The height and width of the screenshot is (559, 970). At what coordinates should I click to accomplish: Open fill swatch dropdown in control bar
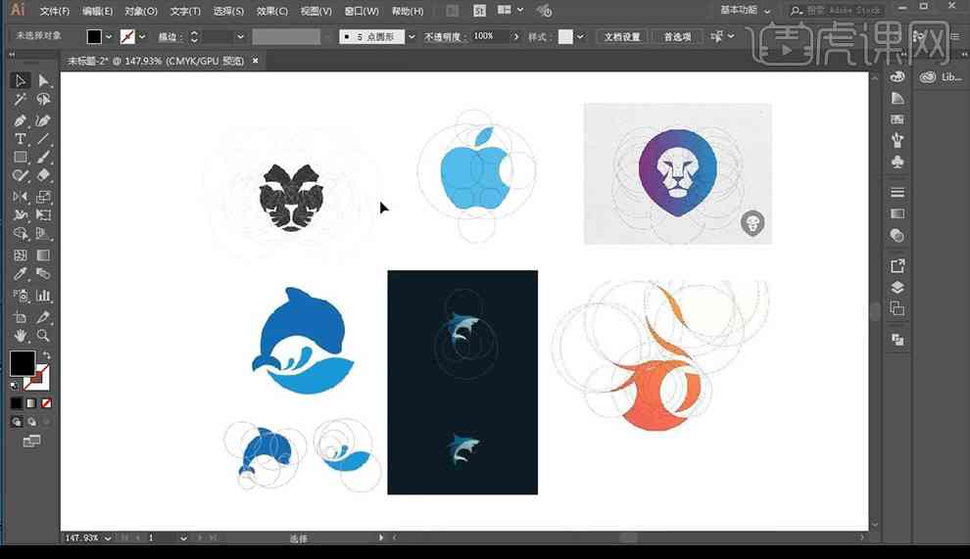[x=109, y=37]
